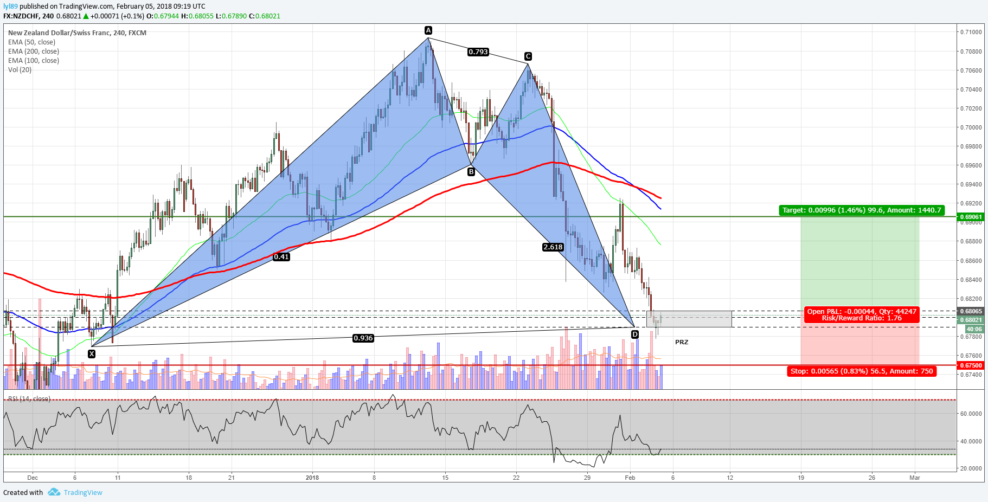Click the 0.68065 price axis tag
Screen dimensions: 988x502
(971, 311)
